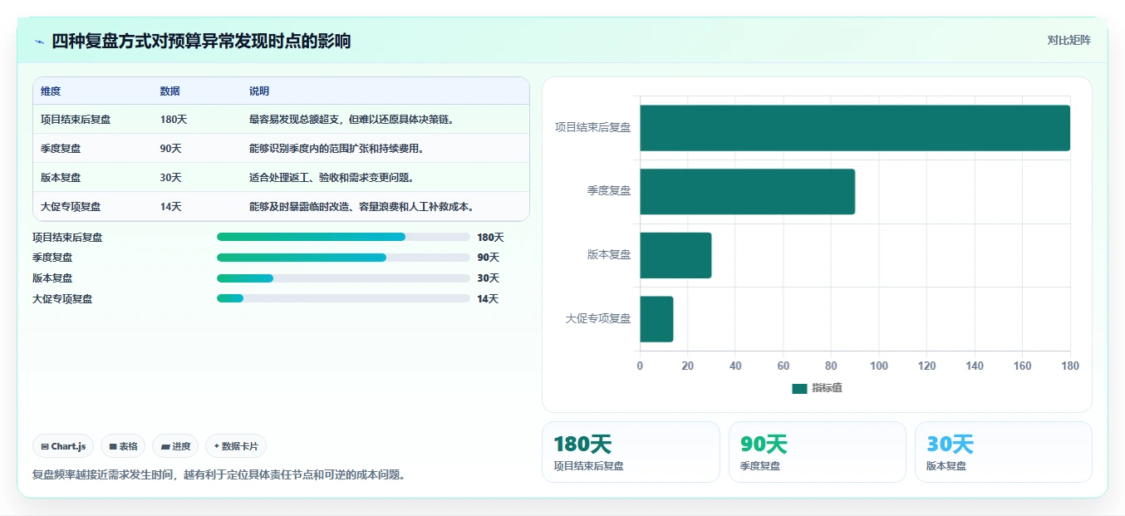Click the 说明 column header
This screenshot has width=1125, height=516.
point(259,91)
